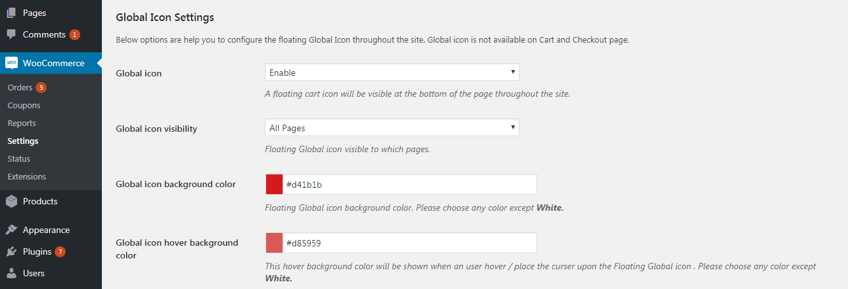Viewport: 848px width, 289px height.
Task: Click the Pages icon in sidebar
Action: (x=11, y=13)
